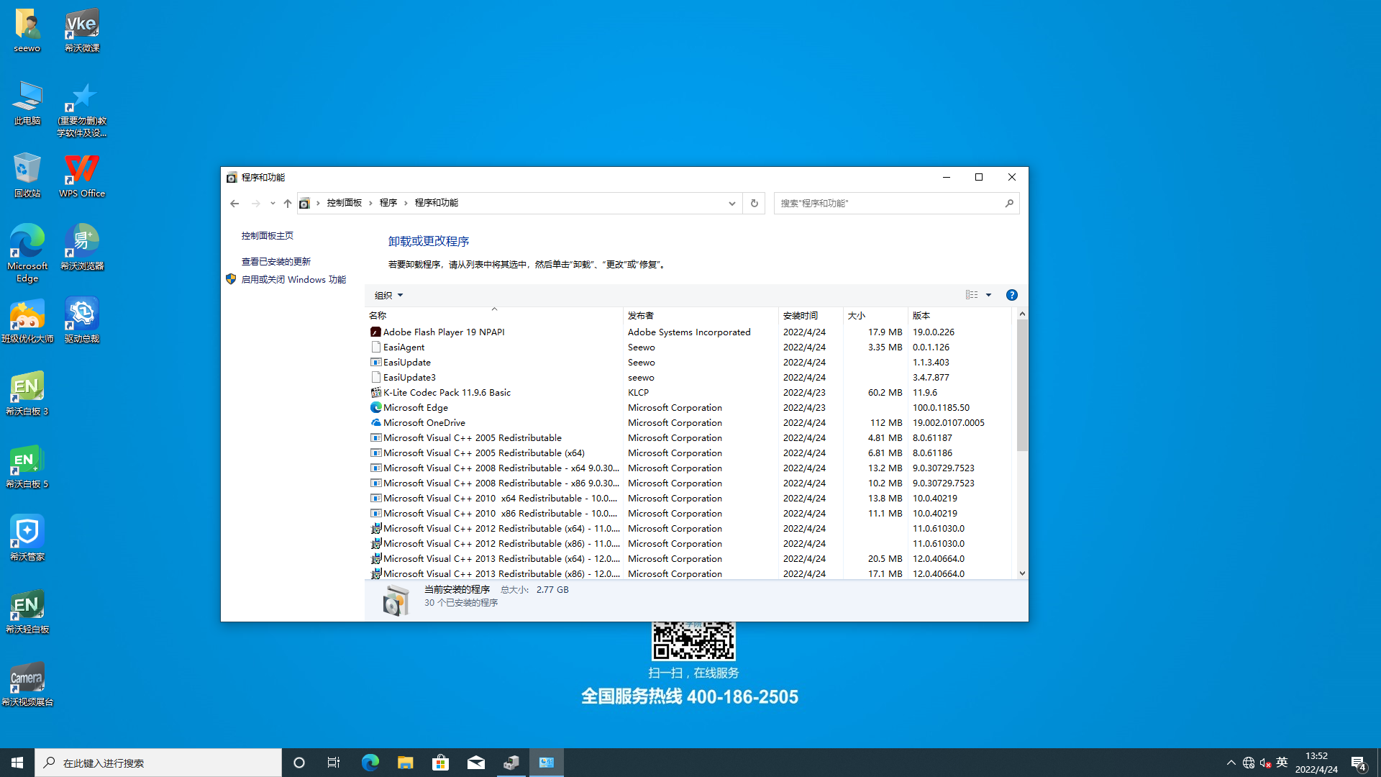Screen dimensions: 1381x777
Task: Open 希沃管家 desktop shortcut
Action: [x=27, y=540]
